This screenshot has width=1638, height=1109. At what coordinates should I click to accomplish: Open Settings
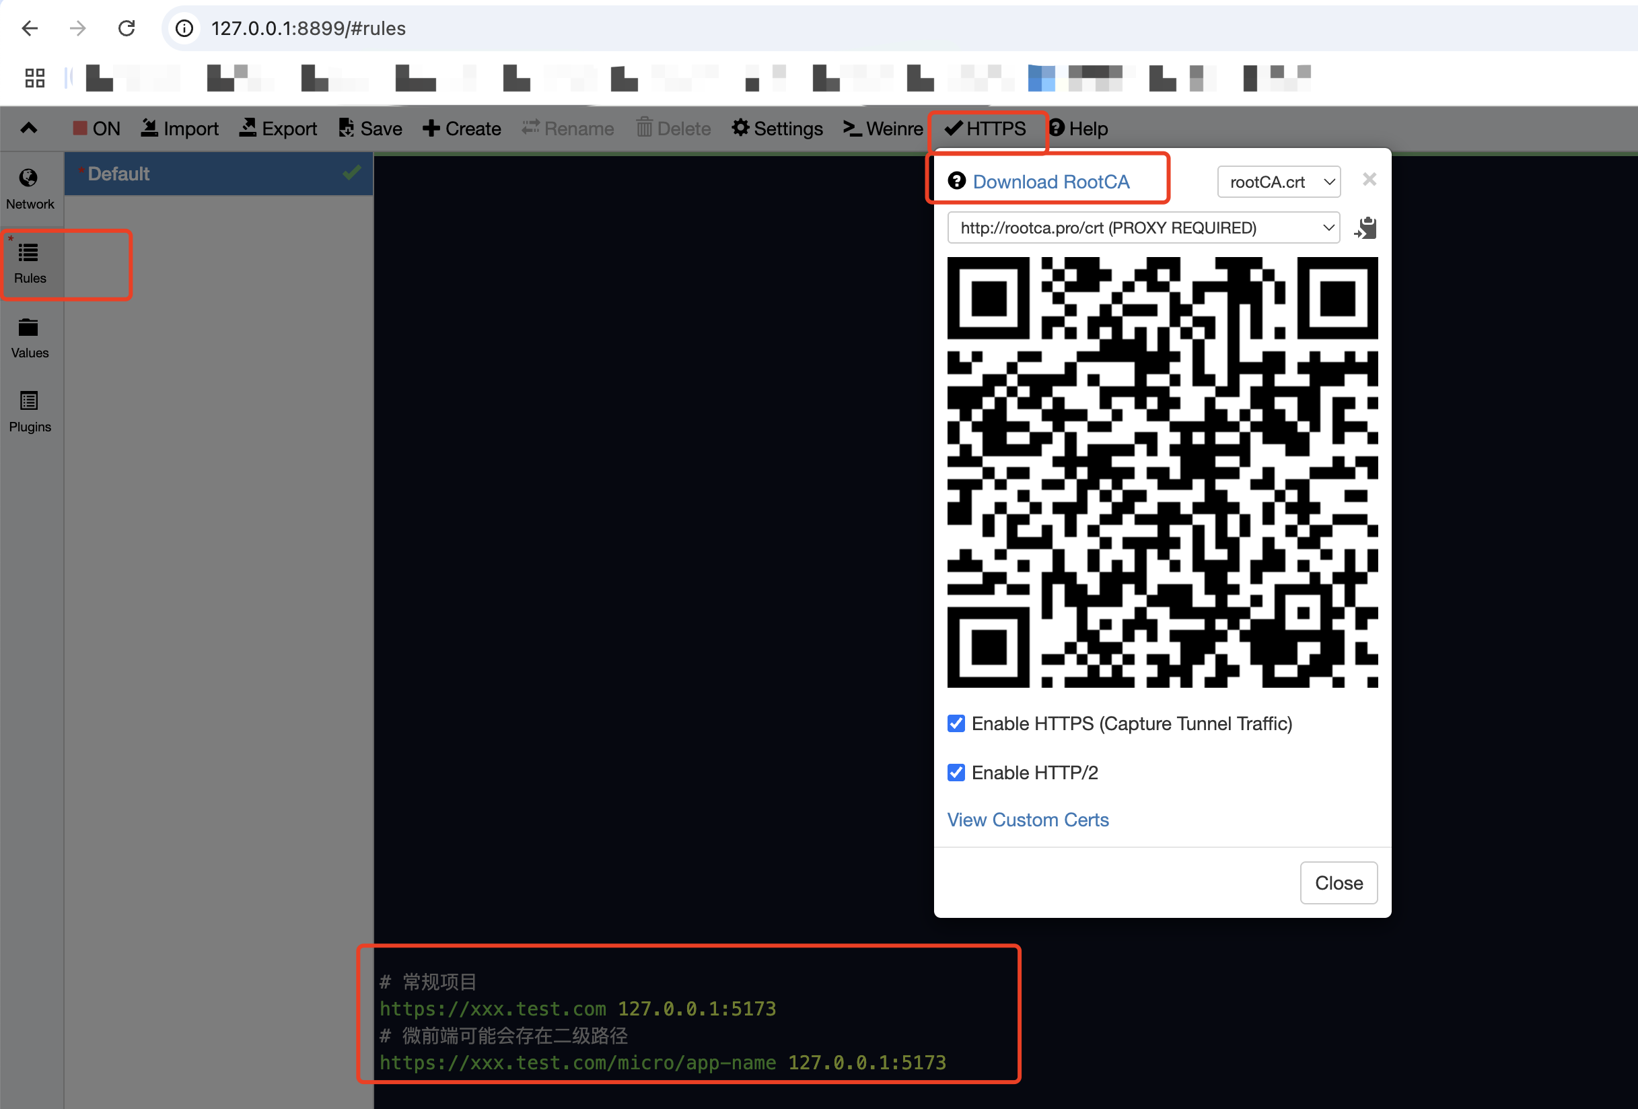click(x=777, y=129)
